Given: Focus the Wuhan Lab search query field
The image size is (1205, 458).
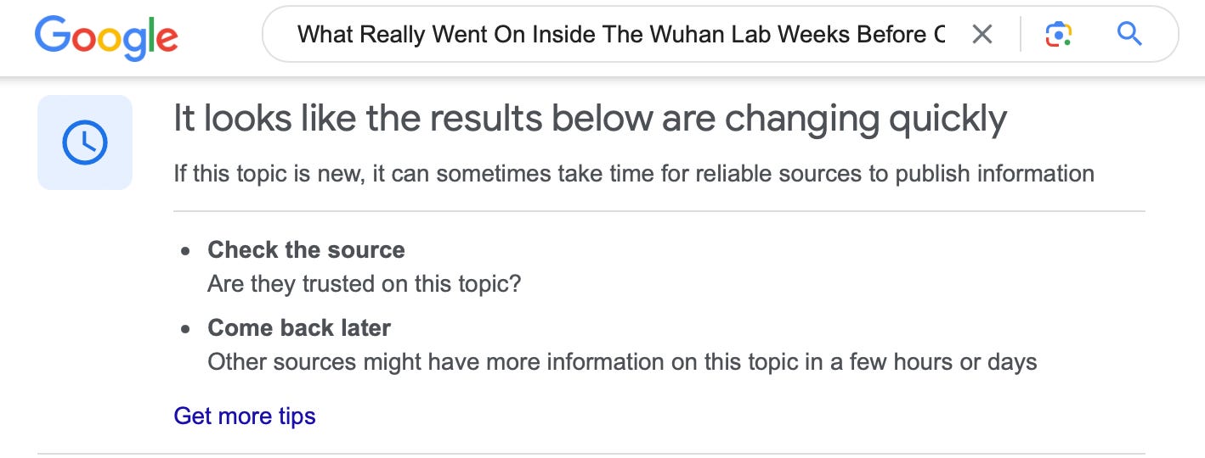Looking at the screenshot, I should [620, 35].
